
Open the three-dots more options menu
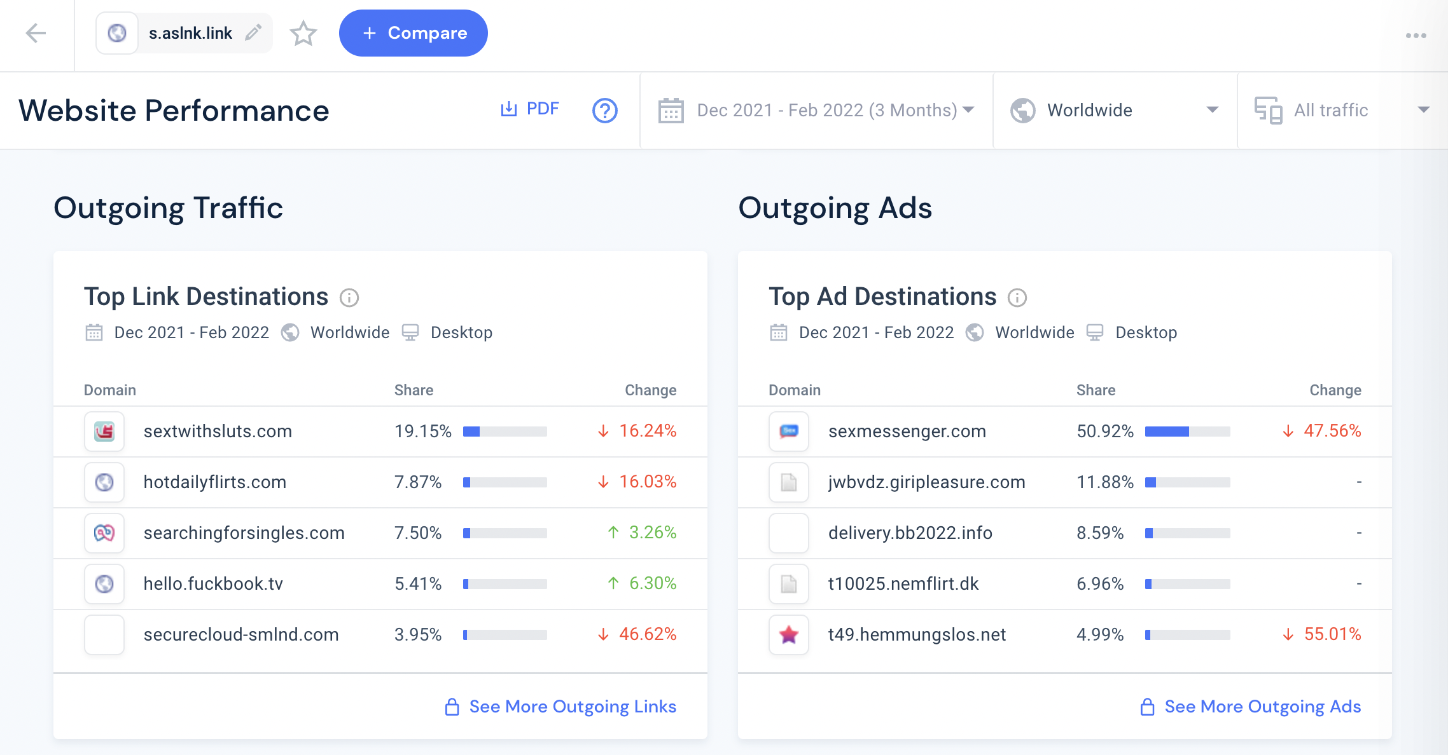point(1416,36)
